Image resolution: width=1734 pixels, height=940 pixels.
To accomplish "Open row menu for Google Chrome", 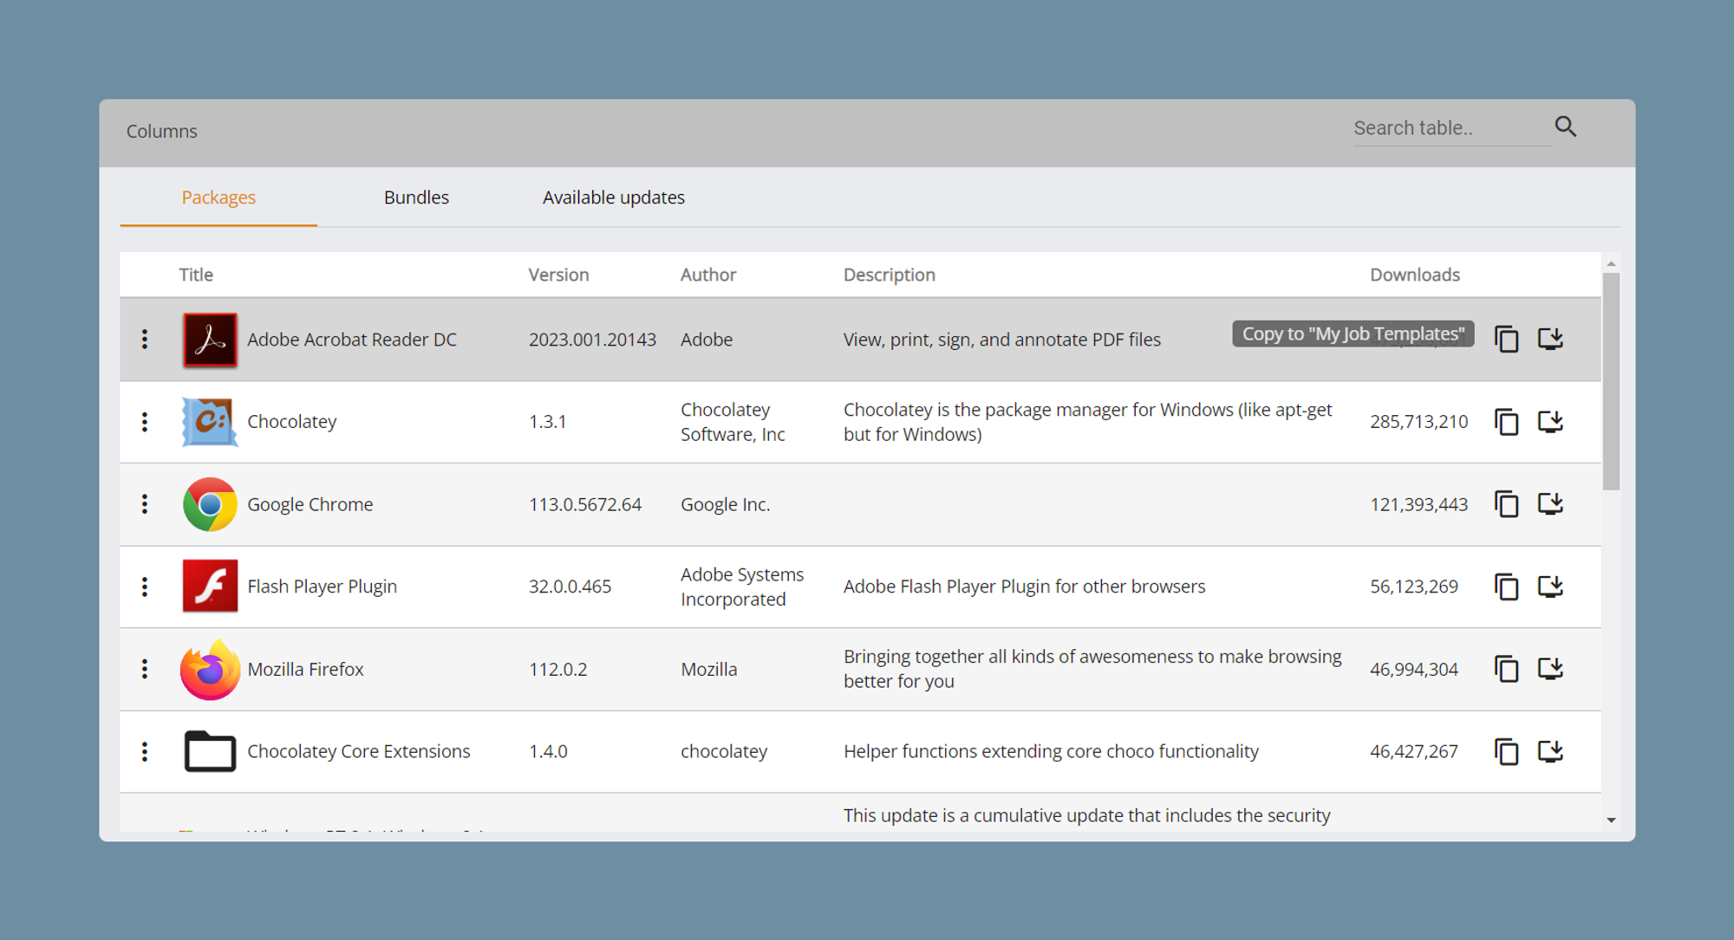I will [145, 504].
